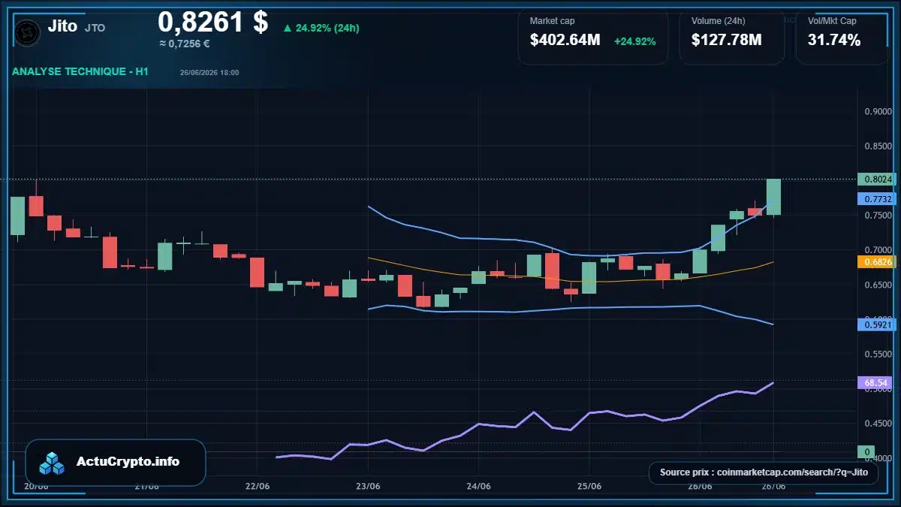Viewport: 901px width, 507px height.
Task: Click the 0.4500 price axis label
Action: 878,424
